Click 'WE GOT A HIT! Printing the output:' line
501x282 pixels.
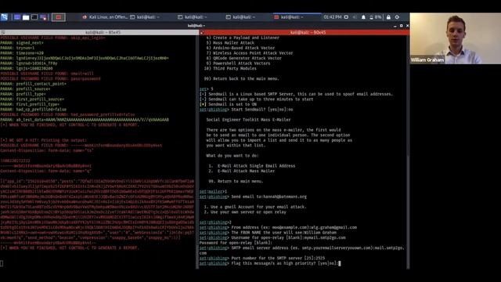(x=44, y=140)
